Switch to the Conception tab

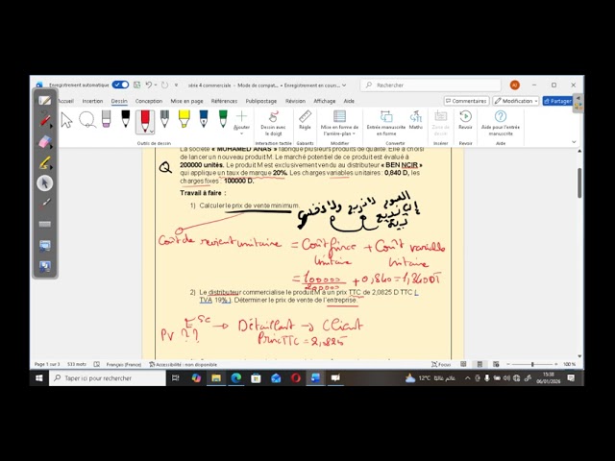(149, 101)
